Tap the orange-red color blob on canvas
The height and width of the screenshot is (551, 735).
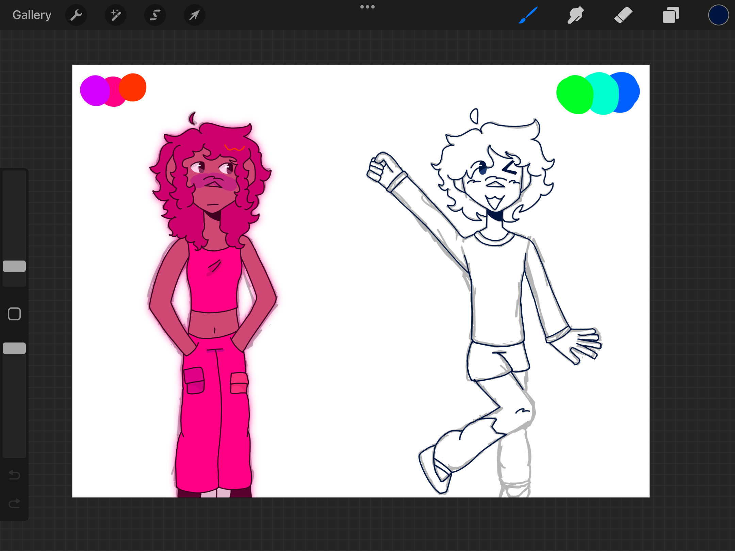pyautogui.click(x=133, y=87)
